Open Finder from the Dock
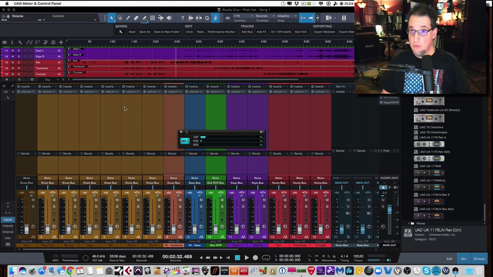The image size is (493, 277). coord(13,271)
